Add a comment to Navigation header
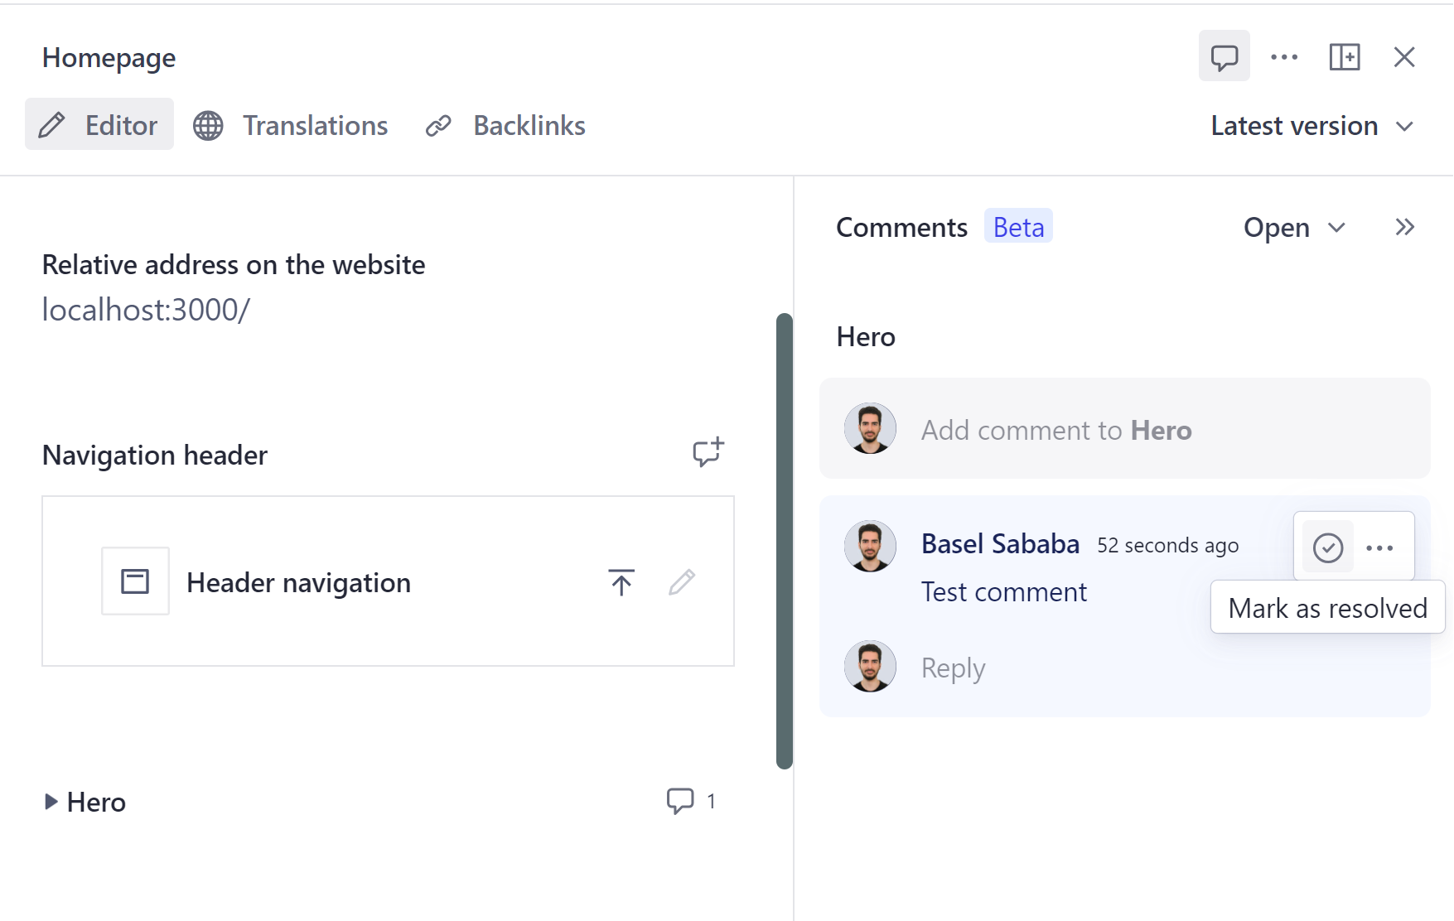 coord(708,452)
